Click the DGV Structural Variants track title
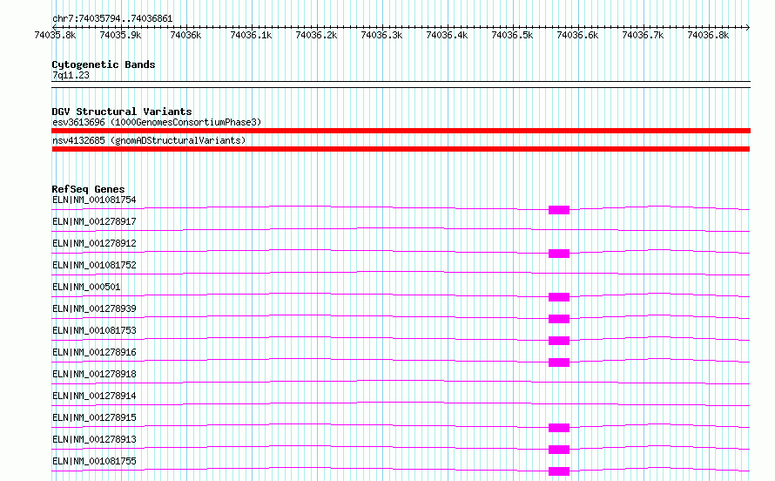Screen dimensions: 775x481 click(x=122, y=112)
